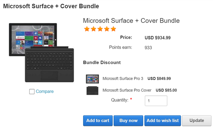This screenshot has height=129, width=213.
Task: Focus the Quantity input field
Action: [156, 101]
